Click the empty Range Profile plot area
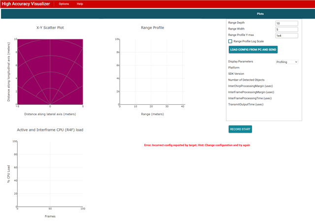The width and height of the screenshot is (315, 221). [x=152, y=72]
